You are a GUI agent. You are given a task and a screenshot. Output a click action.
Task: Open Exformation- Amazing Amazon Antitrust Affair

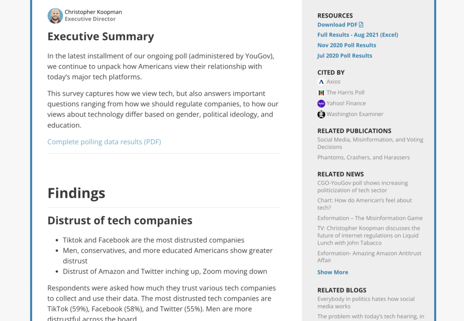(x=369, y=257)
